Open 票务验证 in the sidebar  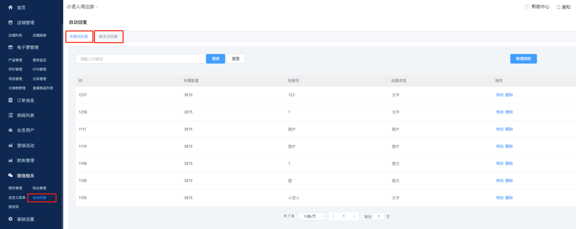coord(40,60)
